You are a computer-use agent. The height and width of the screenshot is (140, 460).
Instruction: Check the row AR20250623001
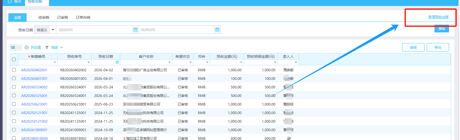(x=14, y=104)
